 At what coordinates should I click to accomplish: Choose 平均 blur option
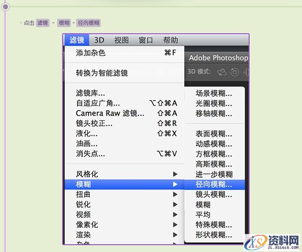pyautogui.click(x=214, y=214)
